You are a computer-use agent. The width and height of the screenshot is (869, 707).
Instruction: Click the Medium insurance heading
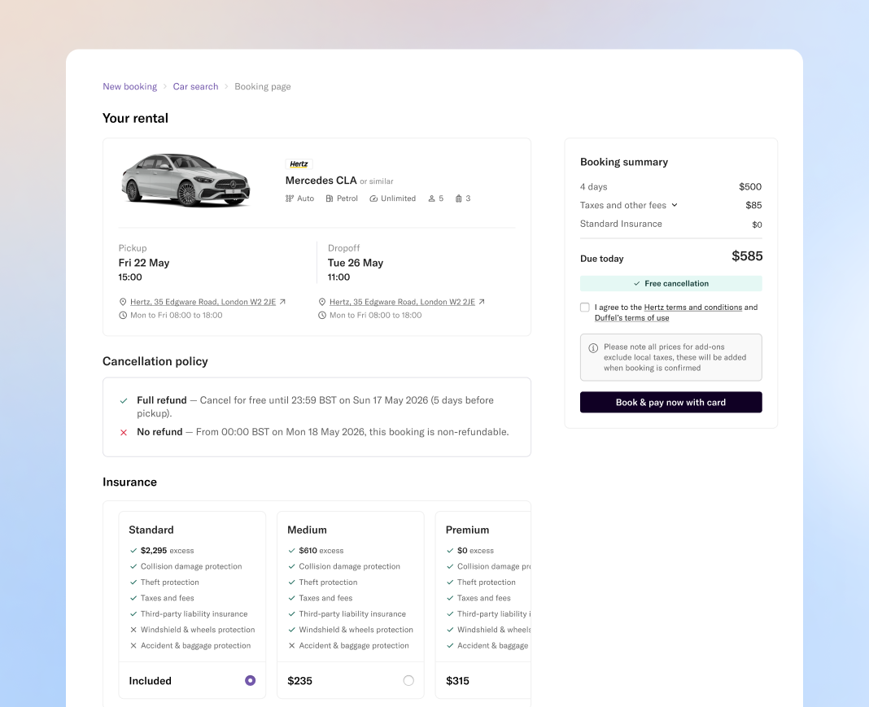307,530
